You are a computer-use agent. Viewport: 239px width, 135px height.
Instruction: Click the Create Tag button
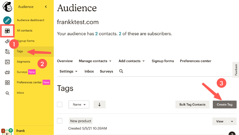point(224,104)
